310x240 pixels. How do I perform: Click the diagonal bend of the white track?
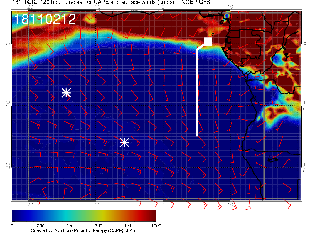(200, 47)
